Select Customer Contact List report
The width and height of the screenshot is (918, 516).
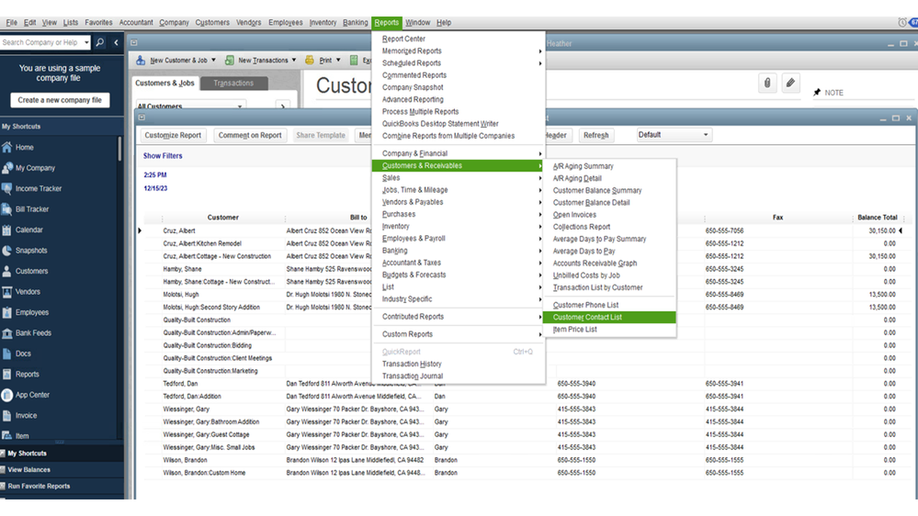point(609,317)
